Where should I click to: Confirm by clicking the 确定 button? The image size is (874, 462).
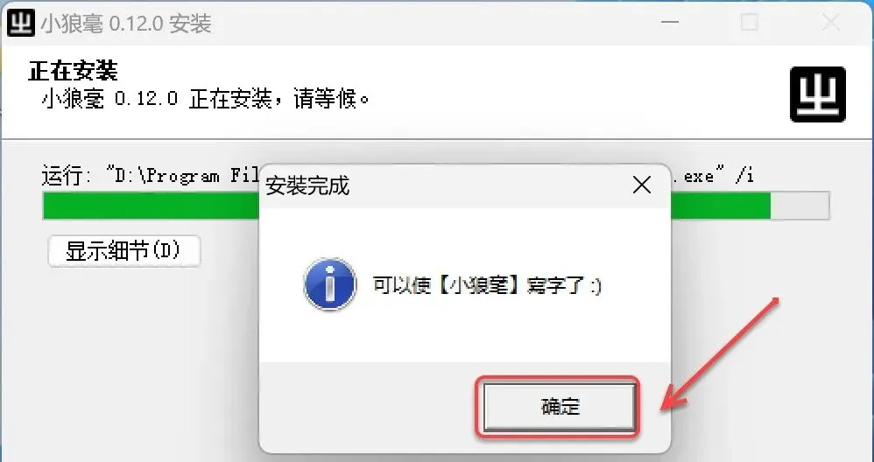(559, 406)
